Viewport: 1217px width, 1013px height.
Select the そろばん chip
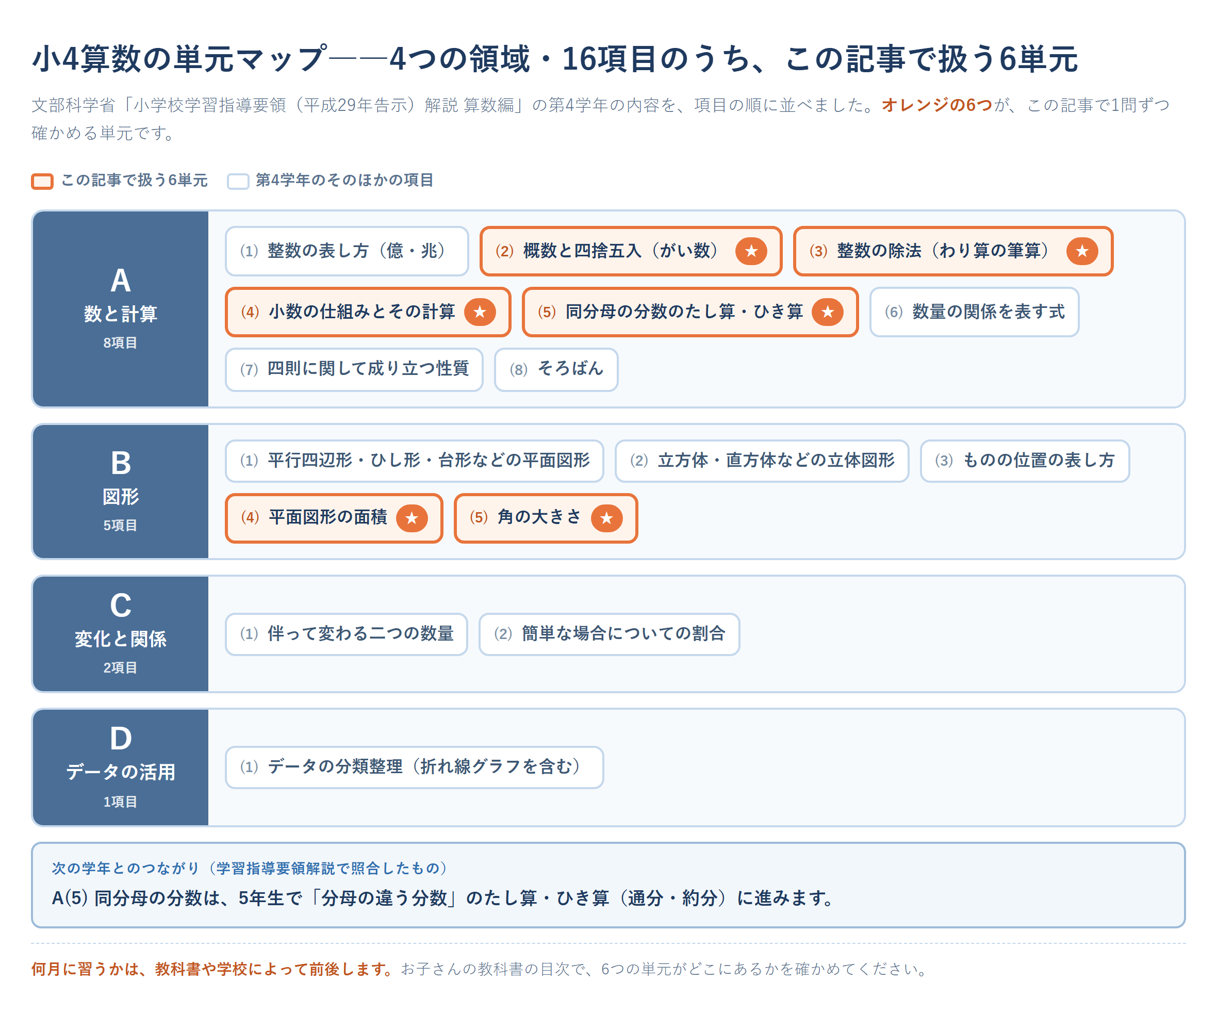(556, 369)
